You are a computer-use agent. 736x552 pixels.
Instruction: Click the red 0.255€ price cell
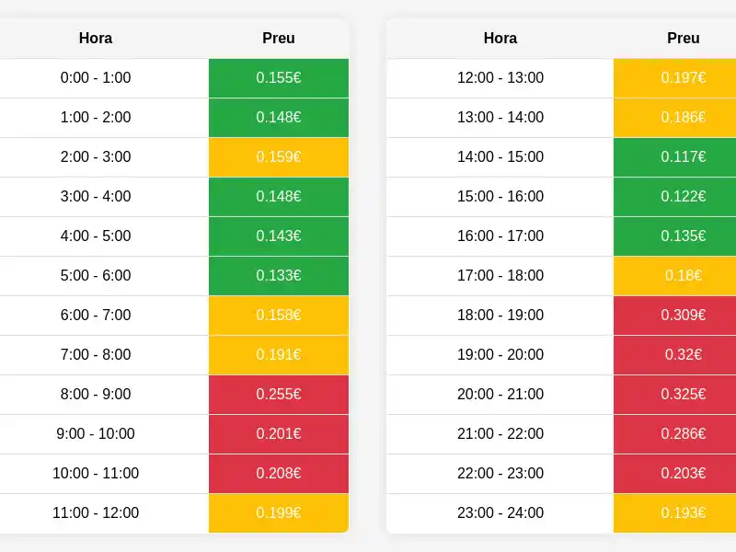(279, 395)
